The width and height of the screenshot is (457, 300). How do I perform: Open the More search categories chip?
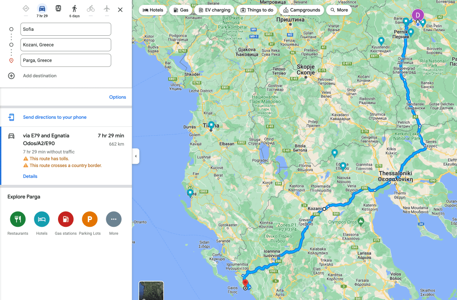(x=339, y=10)
